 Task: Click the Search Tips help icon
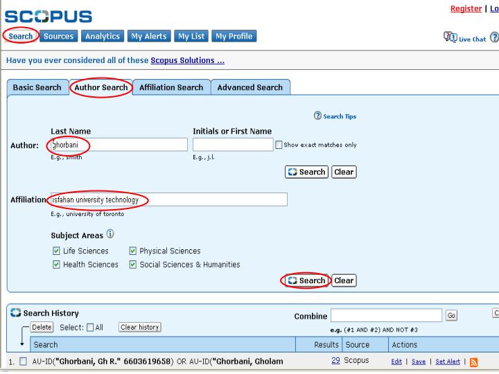pos(317,116)
